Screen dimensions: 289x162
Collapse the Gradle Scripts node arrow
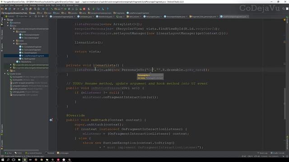5,74
